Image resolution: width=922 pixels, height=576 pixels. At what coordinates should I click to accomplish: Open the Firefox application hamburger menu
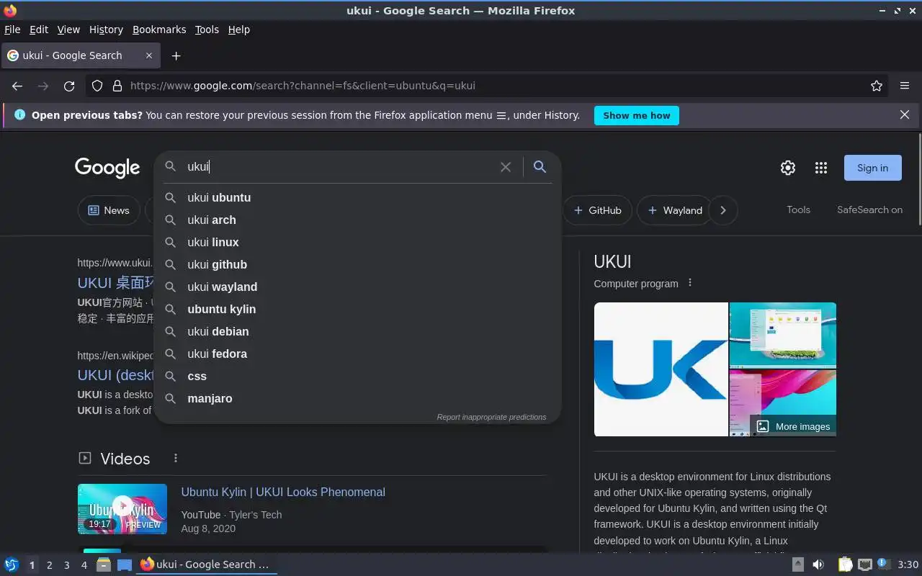point(905,86)
